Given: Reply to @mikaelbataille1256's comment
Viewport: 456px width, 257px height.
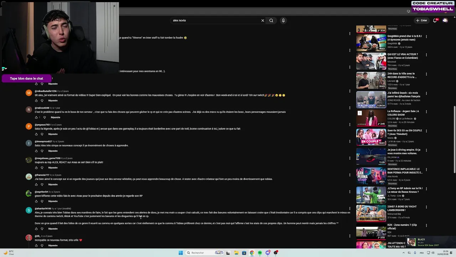Looking at the screenshot, I should [53, 101].
